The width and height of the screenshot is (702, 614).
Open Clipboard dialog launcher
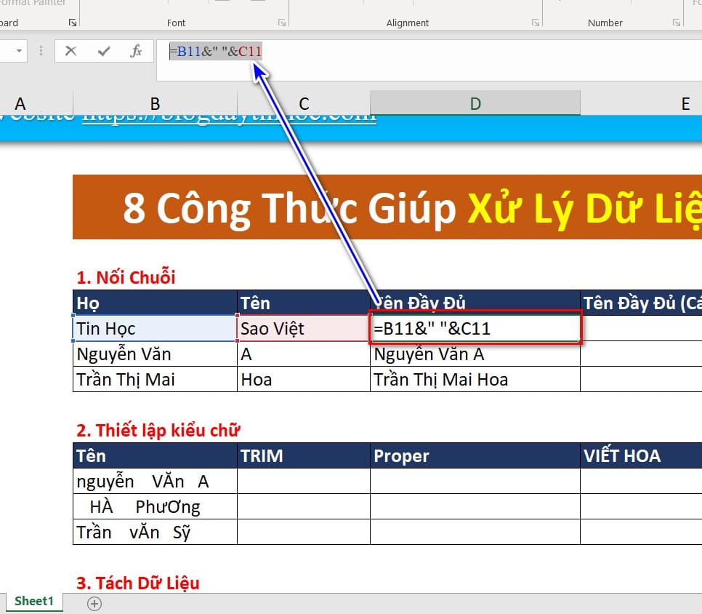pyautogui.click(x=73, y=23)
